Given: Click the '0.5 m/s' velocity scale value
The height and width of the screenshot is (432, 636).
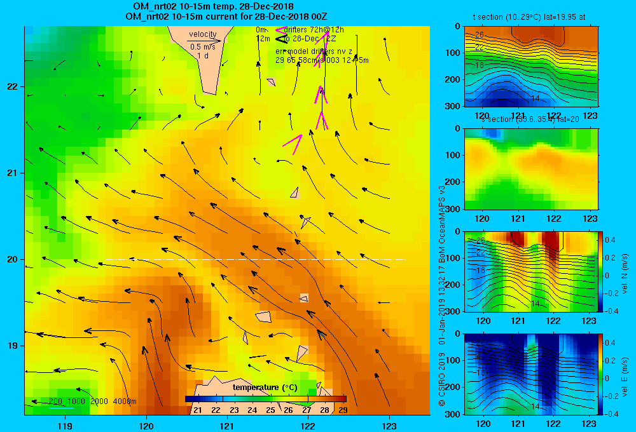Looking at the screenshot, I should 203,47.
